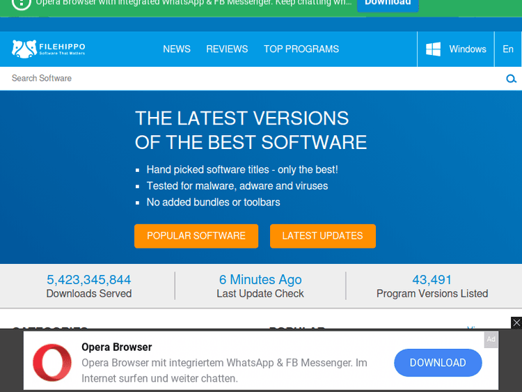
Task: Click the small Ad badge in banner
Action: point(491,339)
